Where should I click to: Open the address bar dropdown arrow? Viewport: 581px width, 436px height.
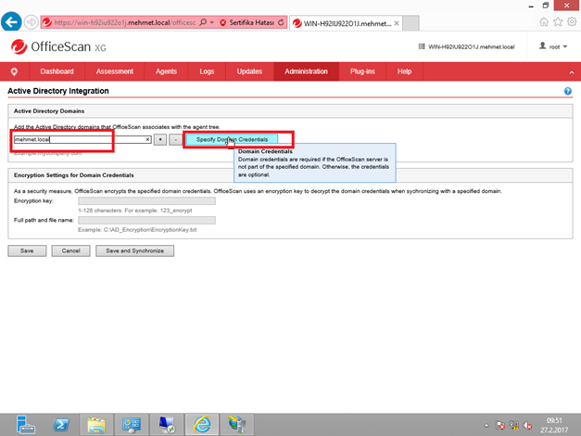(212, 22)
